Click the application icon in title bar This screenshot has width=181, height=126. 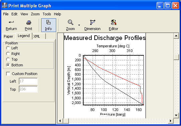click(x=5, y=6)
